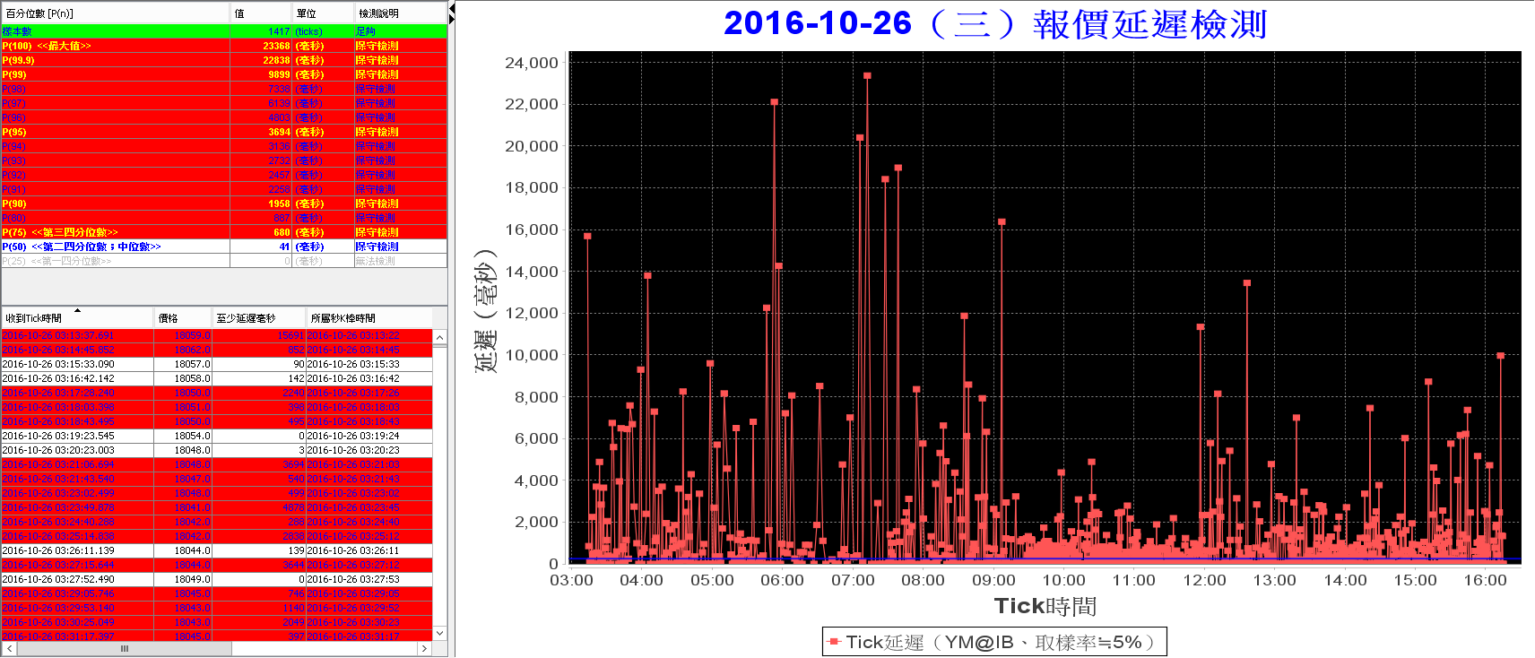This screenshot has width=1535, height=658.
Task: Select the P(92) percentile row
Action: click(x=224, y=175)
